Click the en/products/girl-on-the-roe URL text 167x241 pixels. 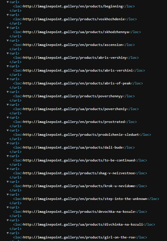[x=79, y=237]
